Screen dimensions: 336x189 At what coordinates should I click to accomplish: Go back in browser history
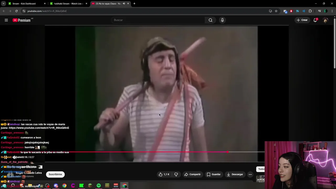[4, 11]
